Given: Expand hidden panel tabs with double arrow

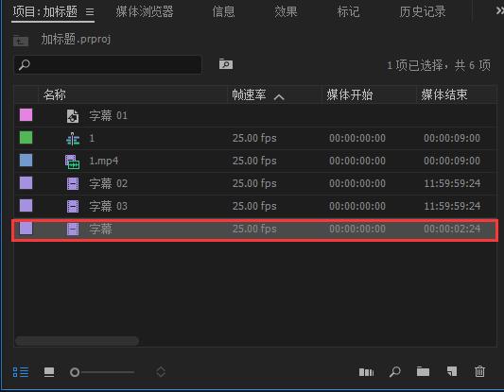Looking at the screenshot, I should click(x=499, y=10).
